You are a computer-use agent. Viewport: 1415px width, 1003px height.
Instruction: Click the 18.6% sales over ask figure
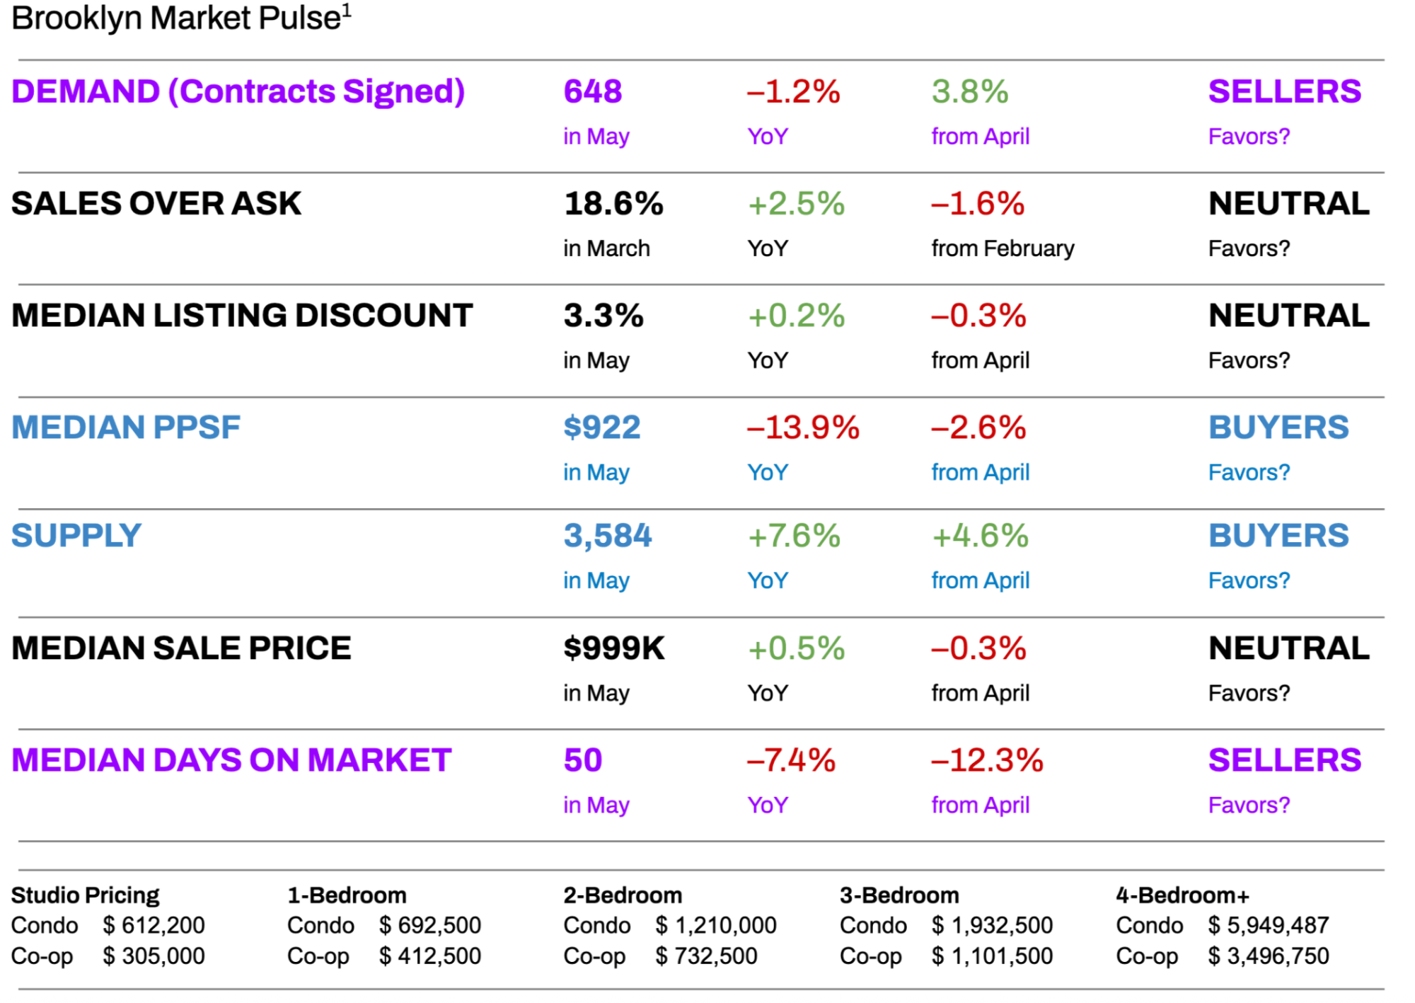(x=613, y=204)
